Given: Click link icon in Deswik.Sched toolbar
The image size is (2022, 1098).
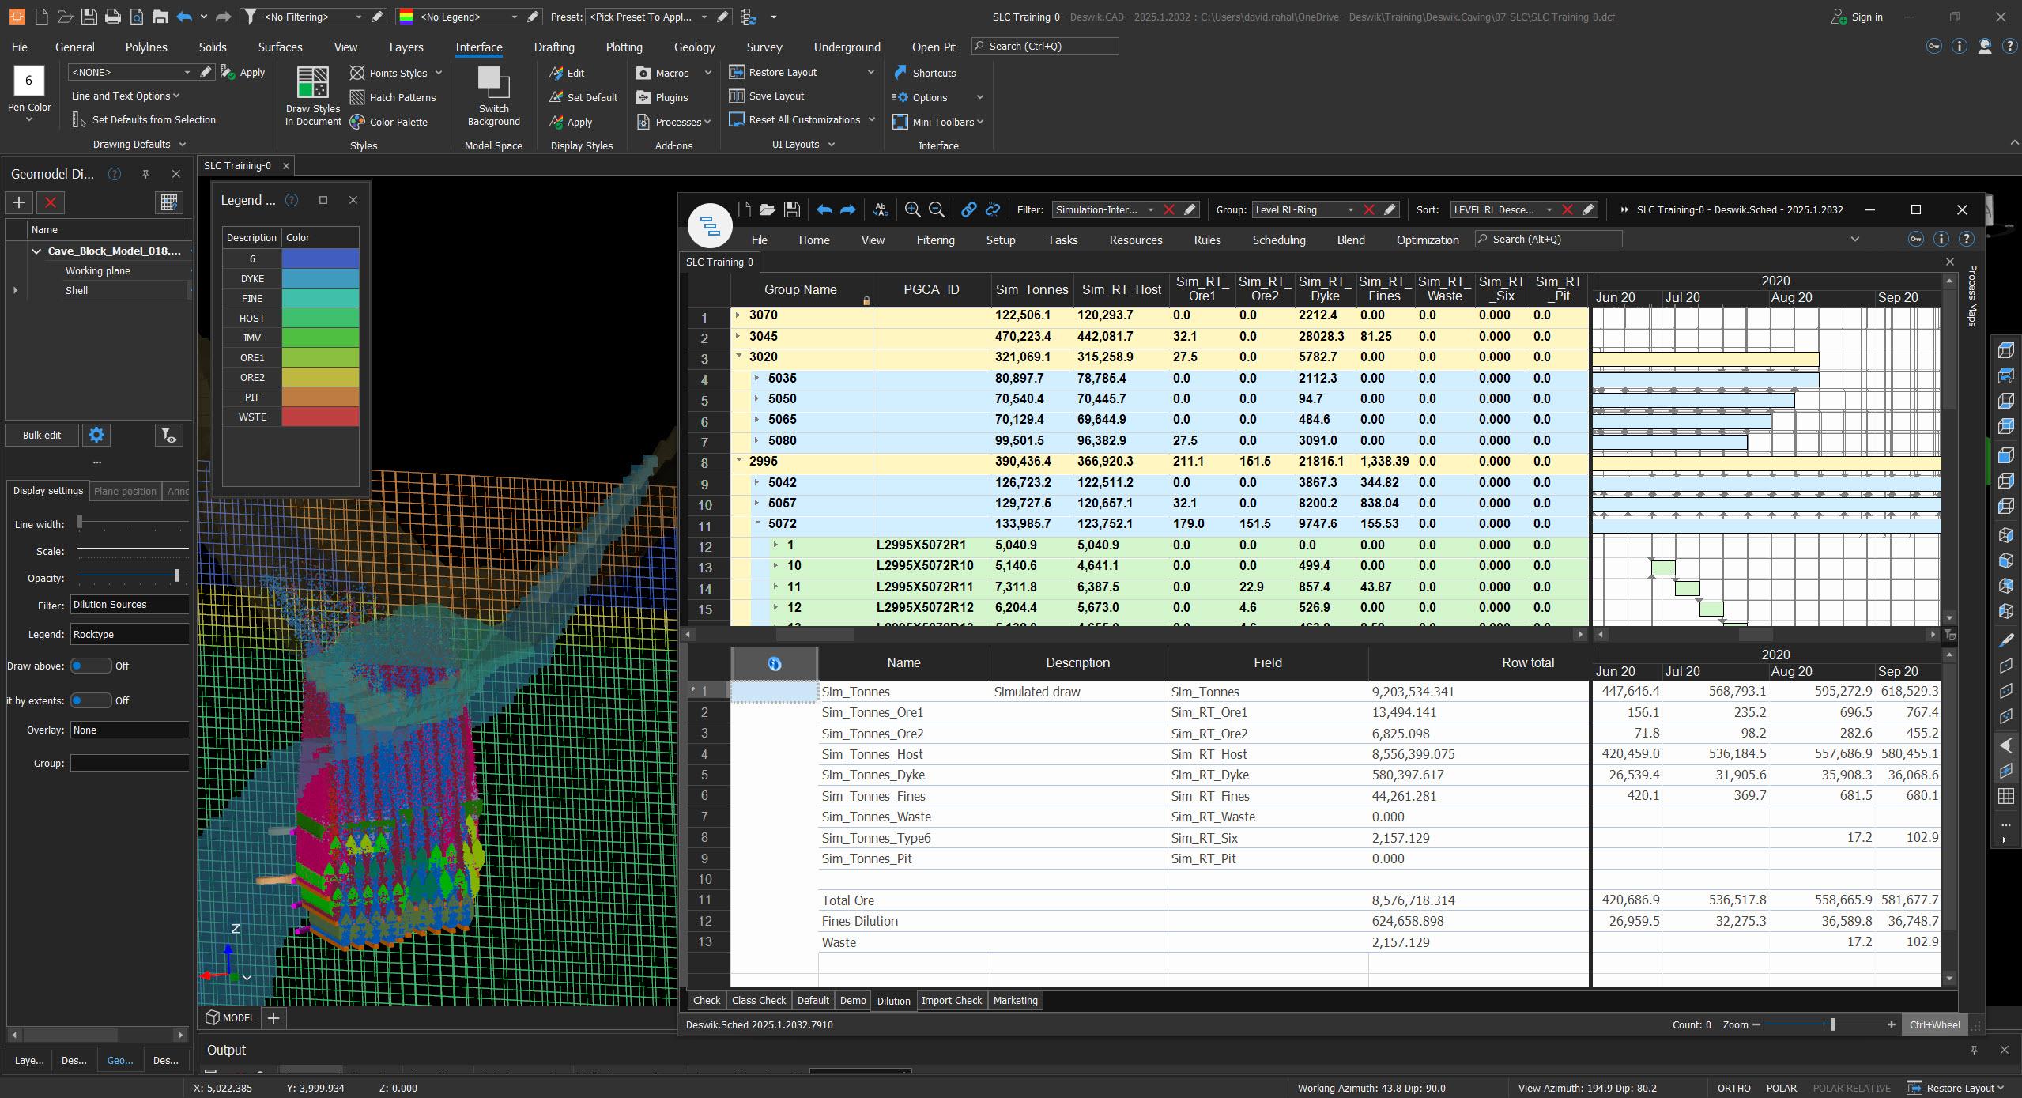Looking at the screenshot, I should tap(968, 209).
